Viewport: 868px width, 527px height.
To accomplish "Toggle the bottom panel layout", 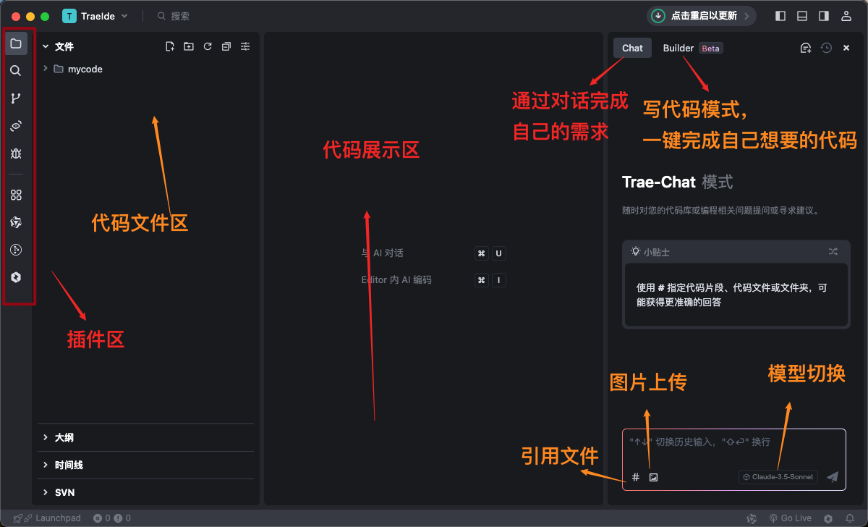I will pyautogui.click(x=802, y=16).
